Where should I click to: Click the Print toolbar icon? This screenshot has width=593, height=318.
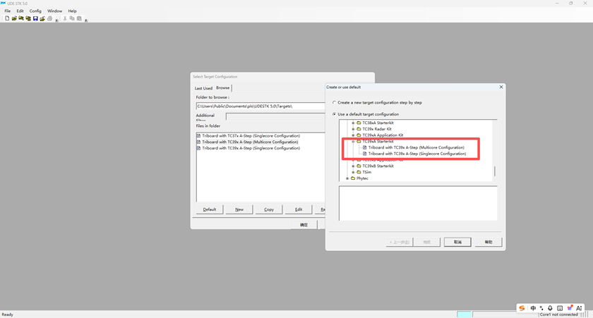[x=49, y=18]
